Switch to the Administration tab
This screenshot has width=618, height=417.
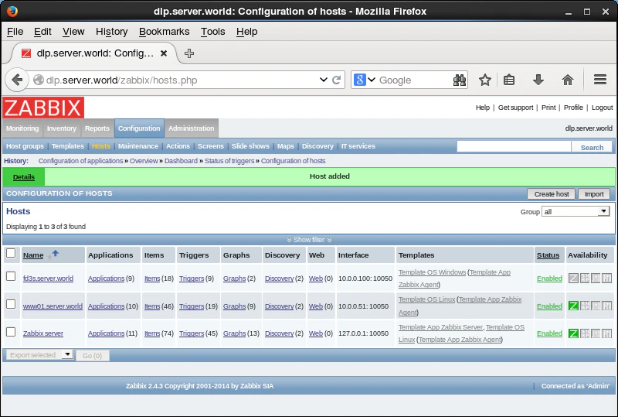pyautogui.click(x=191, y=128)
